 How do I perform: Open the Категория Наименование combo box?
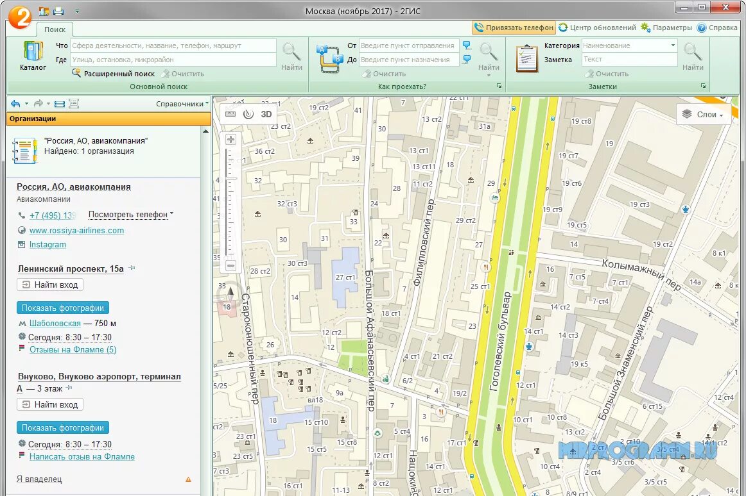629,45
